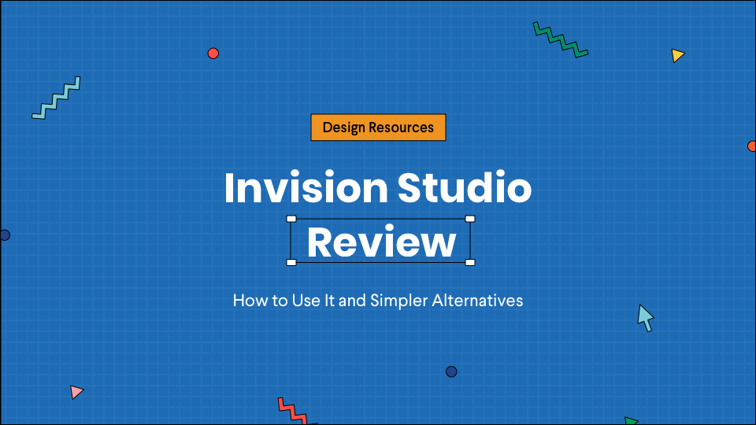Viewport: 756px width, 425px height.
Task: Select the Review text box
Action: click(x=381, y=242)
